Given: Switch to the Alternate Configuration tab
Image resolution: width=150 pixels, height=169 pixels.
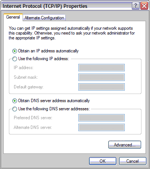Looking at the screenshot, I should coord(44,18).
